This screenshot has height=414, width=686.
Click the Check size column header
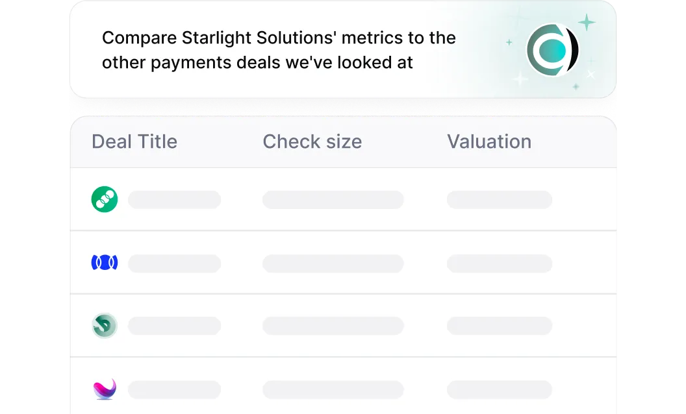312,141
